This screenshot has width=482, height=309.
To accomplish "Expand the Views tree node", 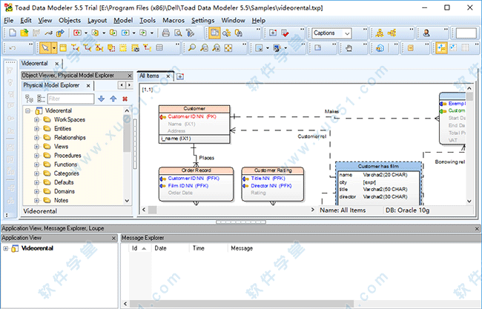I will pos(36,147).
